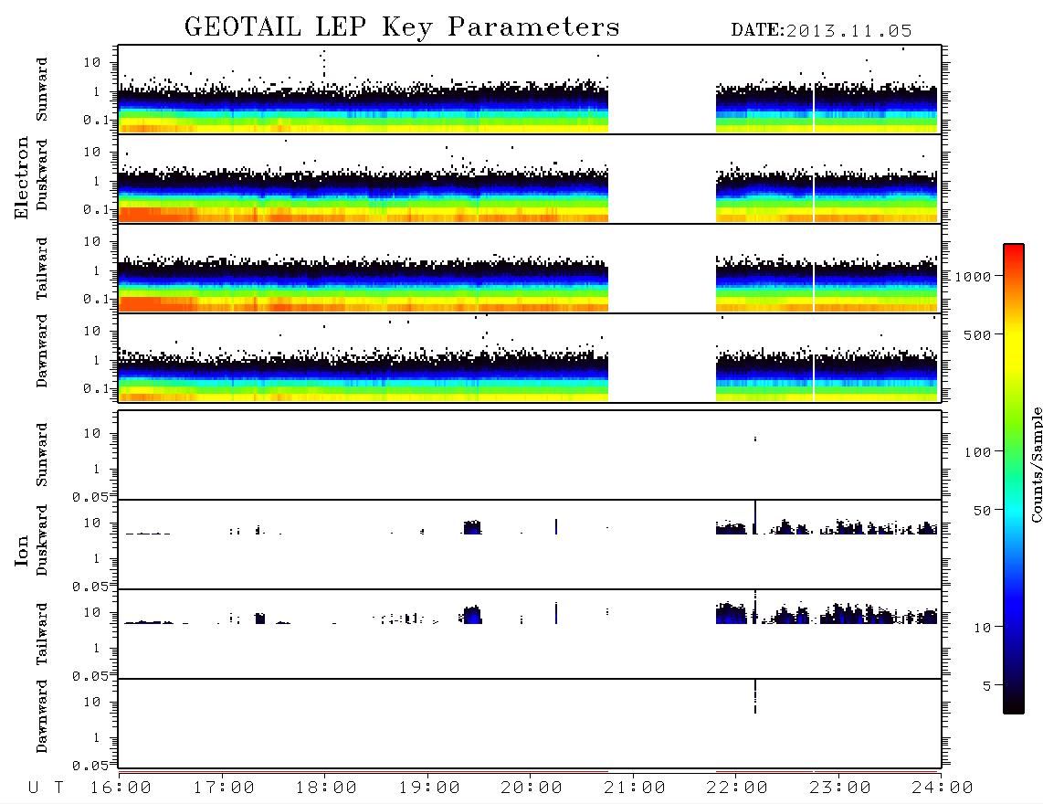Click the 10 tick label of Electron Tailward panel

(x=92, y=241)
